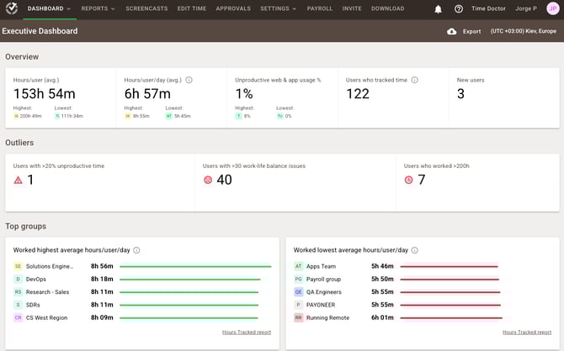The height and width of the screenshot is (351, 564).
Task: Select the Apps Team group row
Action: [320, 266]
